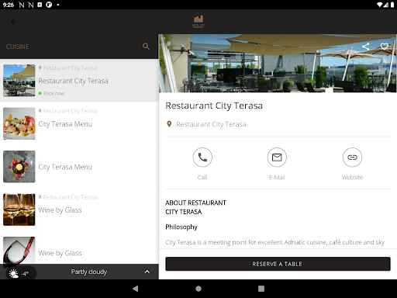Image resolution: width=397 pixels, height=298 pixels.
Task: Open first City Terasa Menu entry
Action: 79,123
